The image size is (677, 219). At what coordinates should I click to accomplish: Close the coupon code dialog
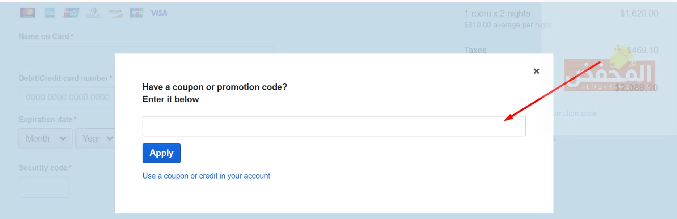tap(536, 71)
